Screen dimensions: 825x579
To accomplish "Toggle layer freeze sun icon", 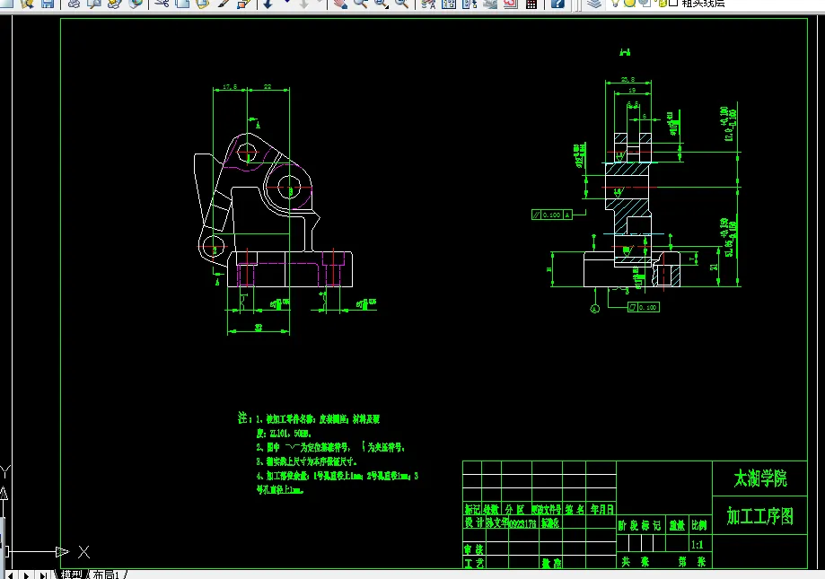I will (629, 3).
